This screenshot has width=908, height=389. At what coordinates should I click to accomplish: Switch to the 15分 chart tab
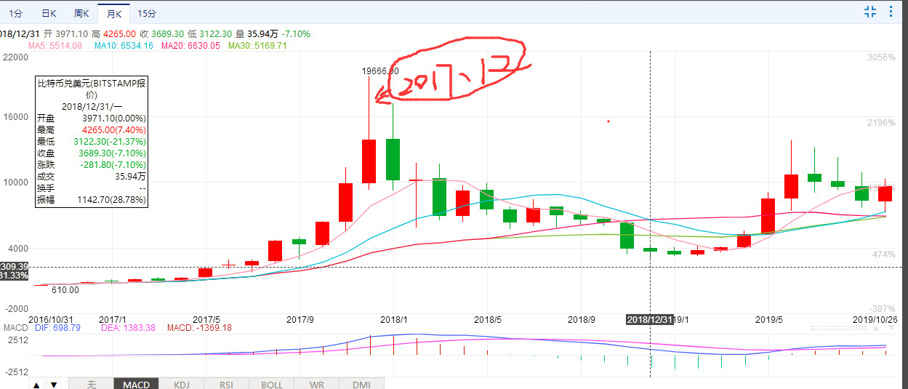point(146,13)
